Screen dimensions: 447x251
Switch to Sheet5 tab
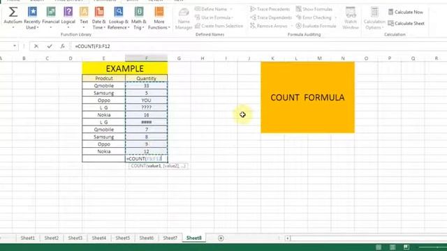point(123,238)
